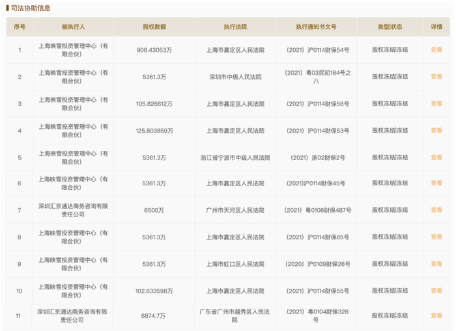Screen dimensions: 456x331
Task: Open 查看 details for row 10
Action: point(436,291)
